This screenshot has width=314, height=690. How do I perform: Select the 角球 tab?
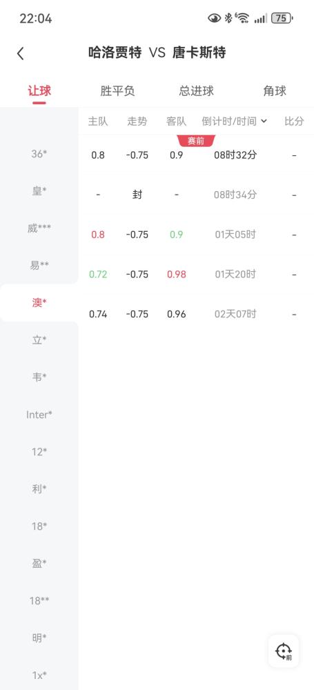(275, 91)
